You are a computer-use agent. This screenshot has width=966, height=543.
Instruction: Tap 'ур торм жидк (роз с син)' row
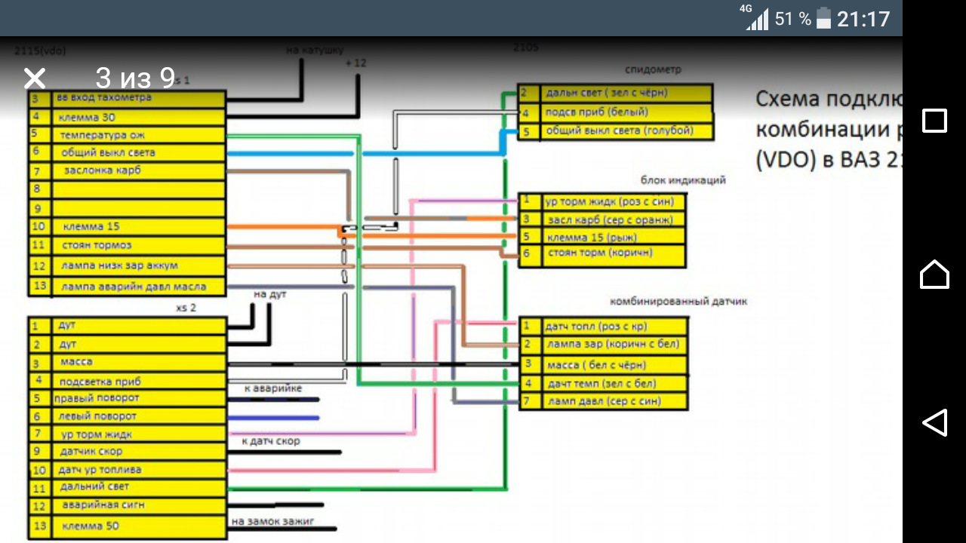tap(602, 202)
